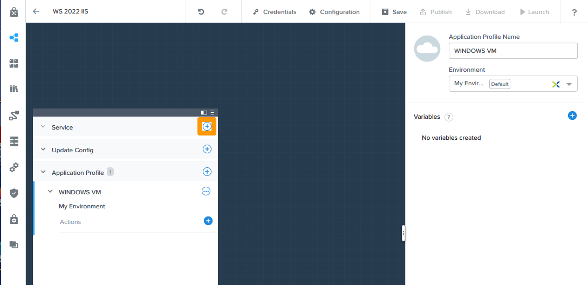Open the Configuration menu

pos(334,12)
